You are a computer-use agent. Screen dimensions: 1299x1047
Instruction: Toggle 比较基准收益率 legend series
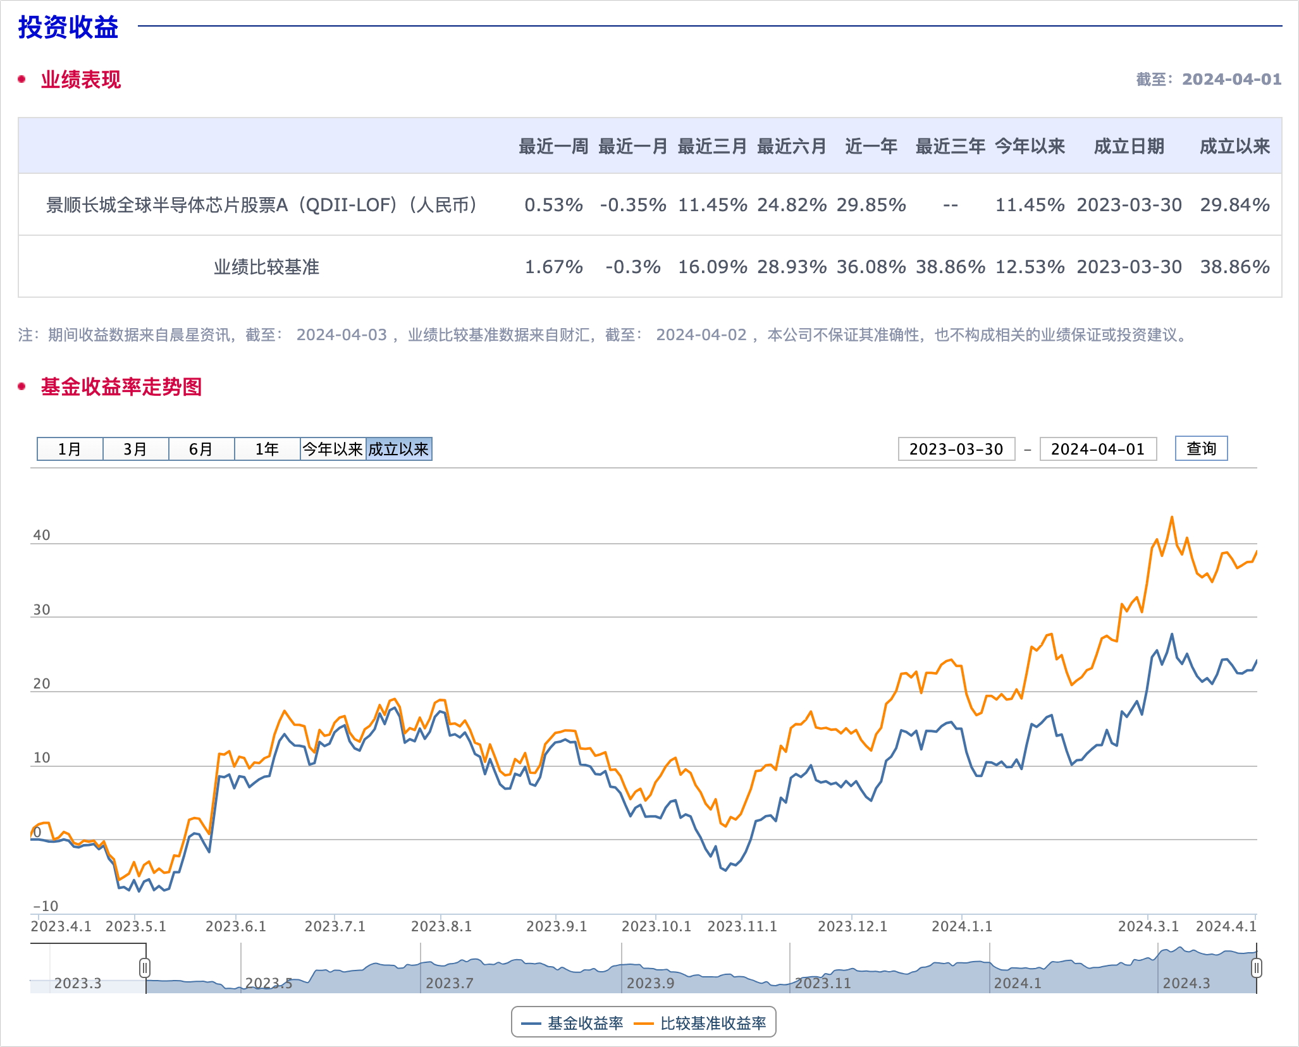[713, 1023]
